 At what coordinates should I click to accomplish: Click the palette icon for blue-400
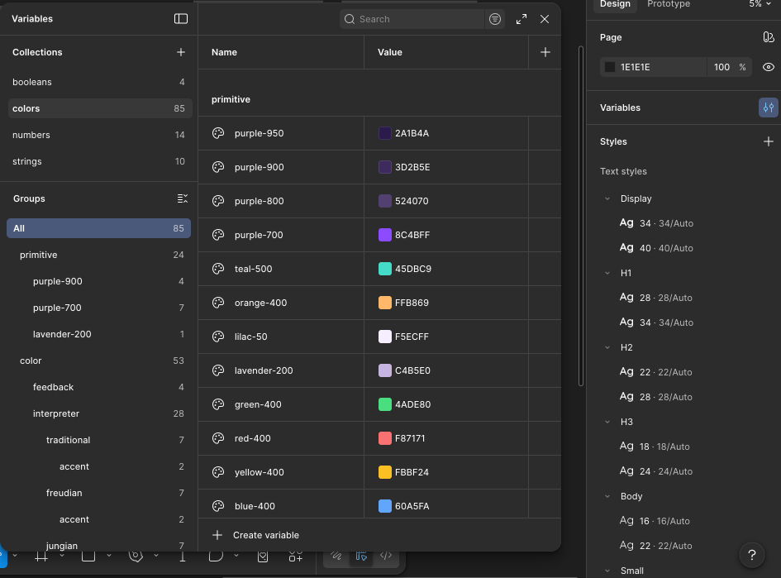[x=218, y=506]
